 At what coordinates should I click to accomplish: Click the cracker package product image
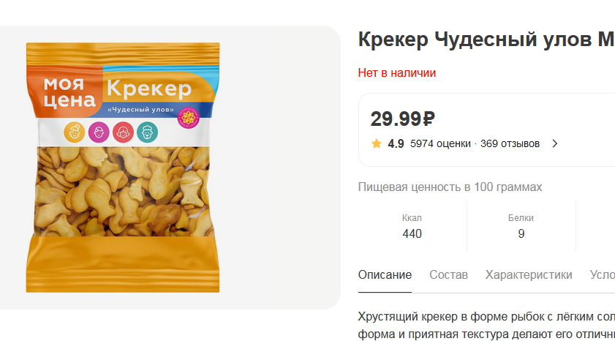point(123,168)
